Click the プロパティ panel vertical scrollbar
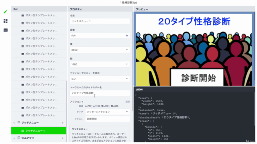Screen dimensions: 257x144 133,61
